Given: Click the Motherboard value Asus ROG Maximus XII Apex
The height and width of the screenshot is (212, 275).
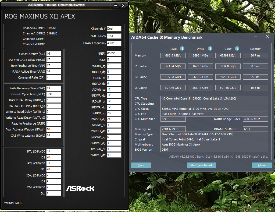Looking at the screenshot, I should (x=214, y=144).
